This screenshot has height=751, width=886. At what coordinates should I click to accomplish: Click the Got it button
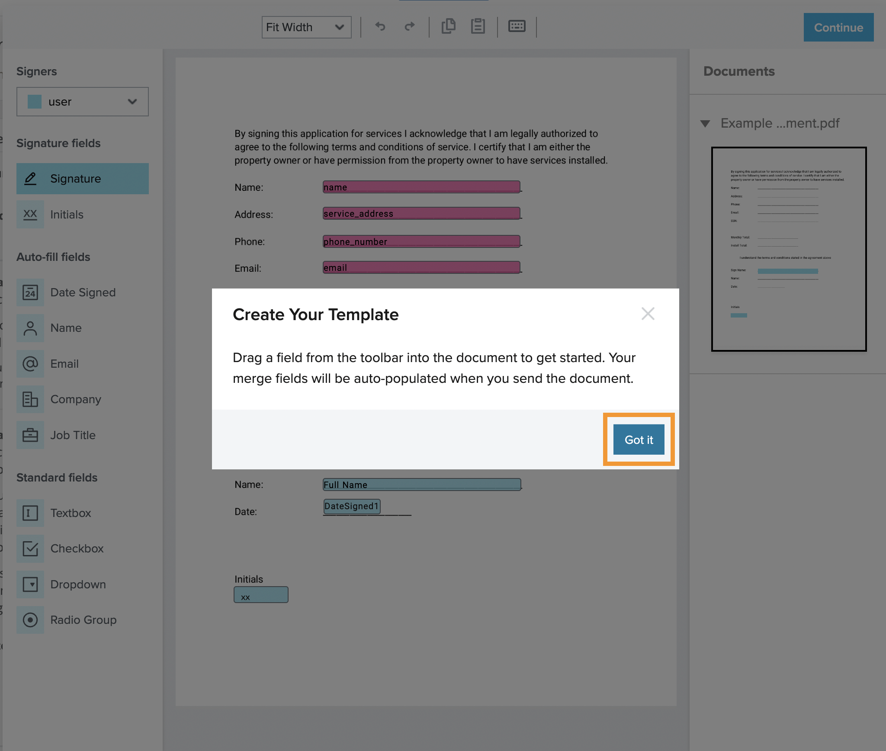[x=639, y=440]
